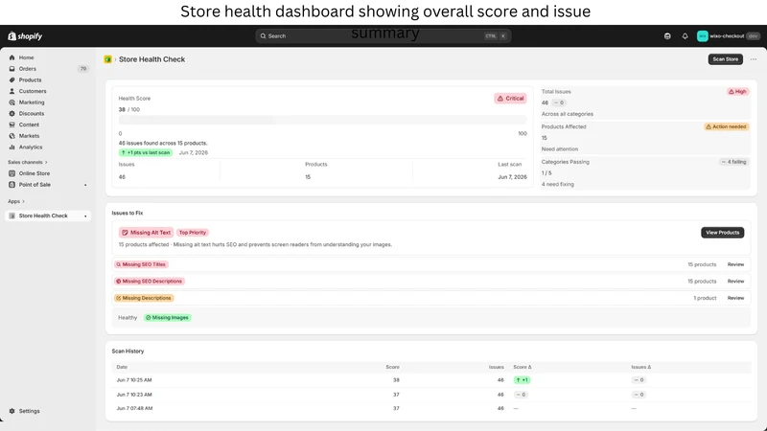This screenshot has height=431, width=767.
Task: Click the Missing Alt Text badge
Action: pyautogui.click(x=146, y=233)
